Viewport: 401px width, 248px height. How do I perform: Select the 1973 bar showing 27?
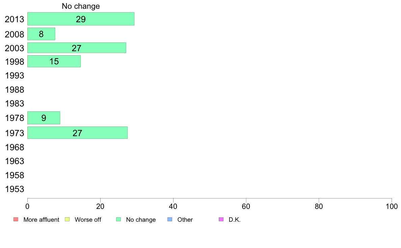[78, 133]
